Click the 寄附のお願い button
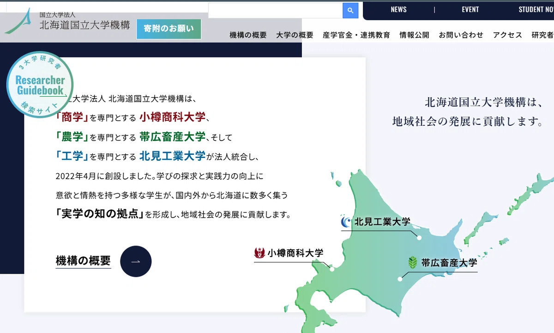This screenshot has width=554, height=333. [169, 29]
